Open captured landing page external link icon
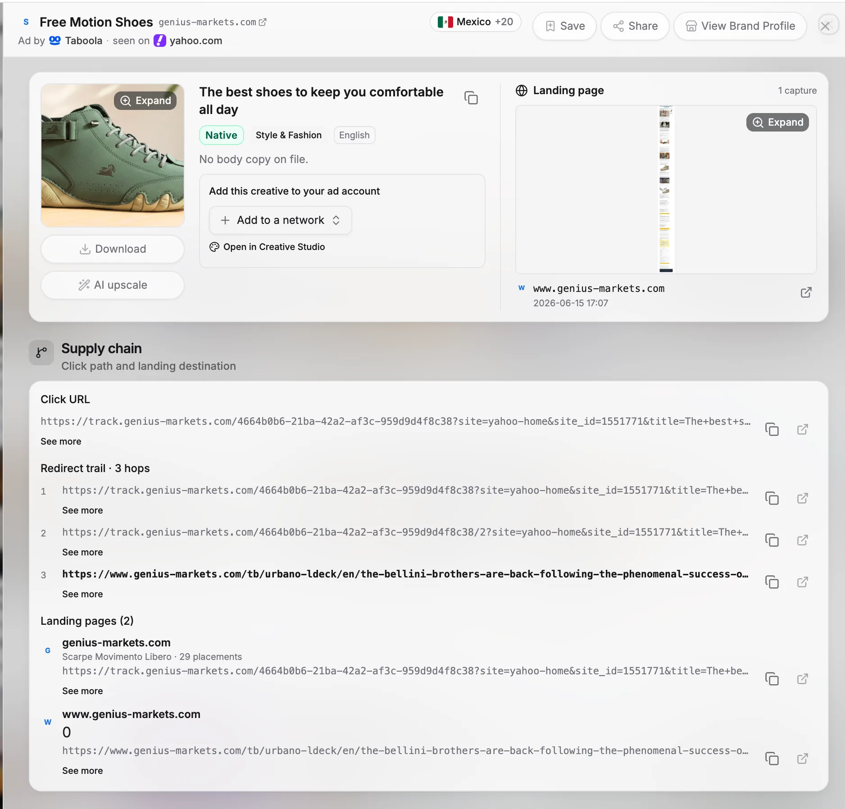 tap(806, 292)
